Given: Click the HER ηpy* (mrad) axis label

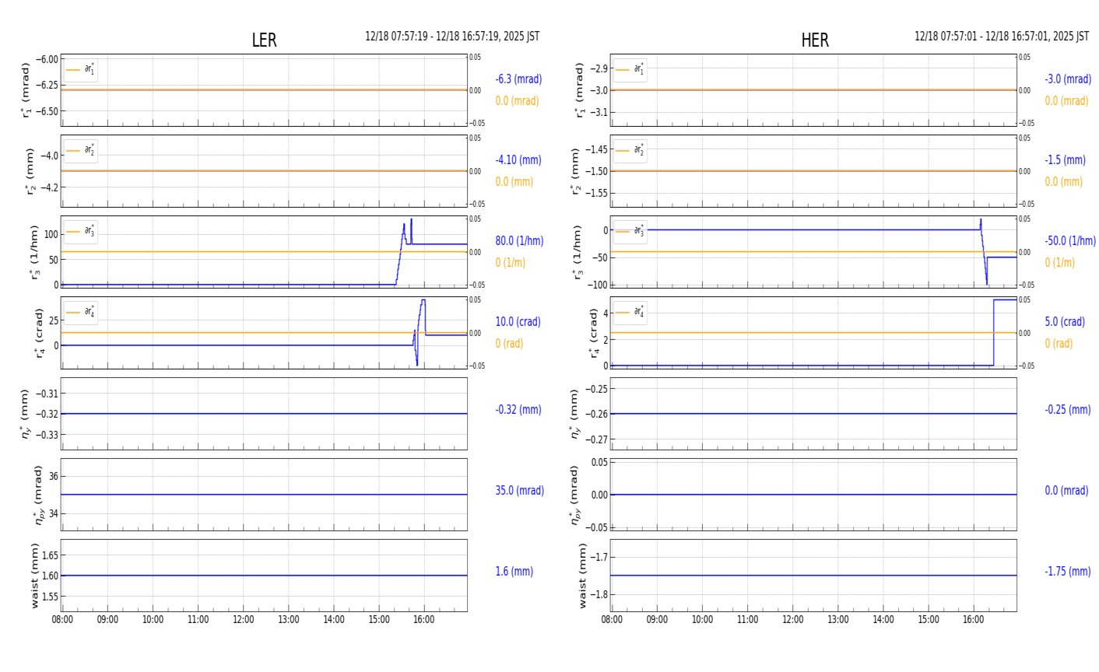Looking at the screenshot, I should pyautogui.click(x=577, y=495).
